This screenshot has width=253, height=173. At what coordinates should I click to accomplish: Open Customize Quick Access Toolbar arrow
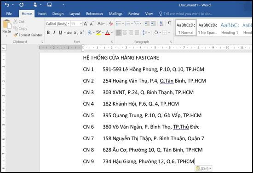(63, 5)
